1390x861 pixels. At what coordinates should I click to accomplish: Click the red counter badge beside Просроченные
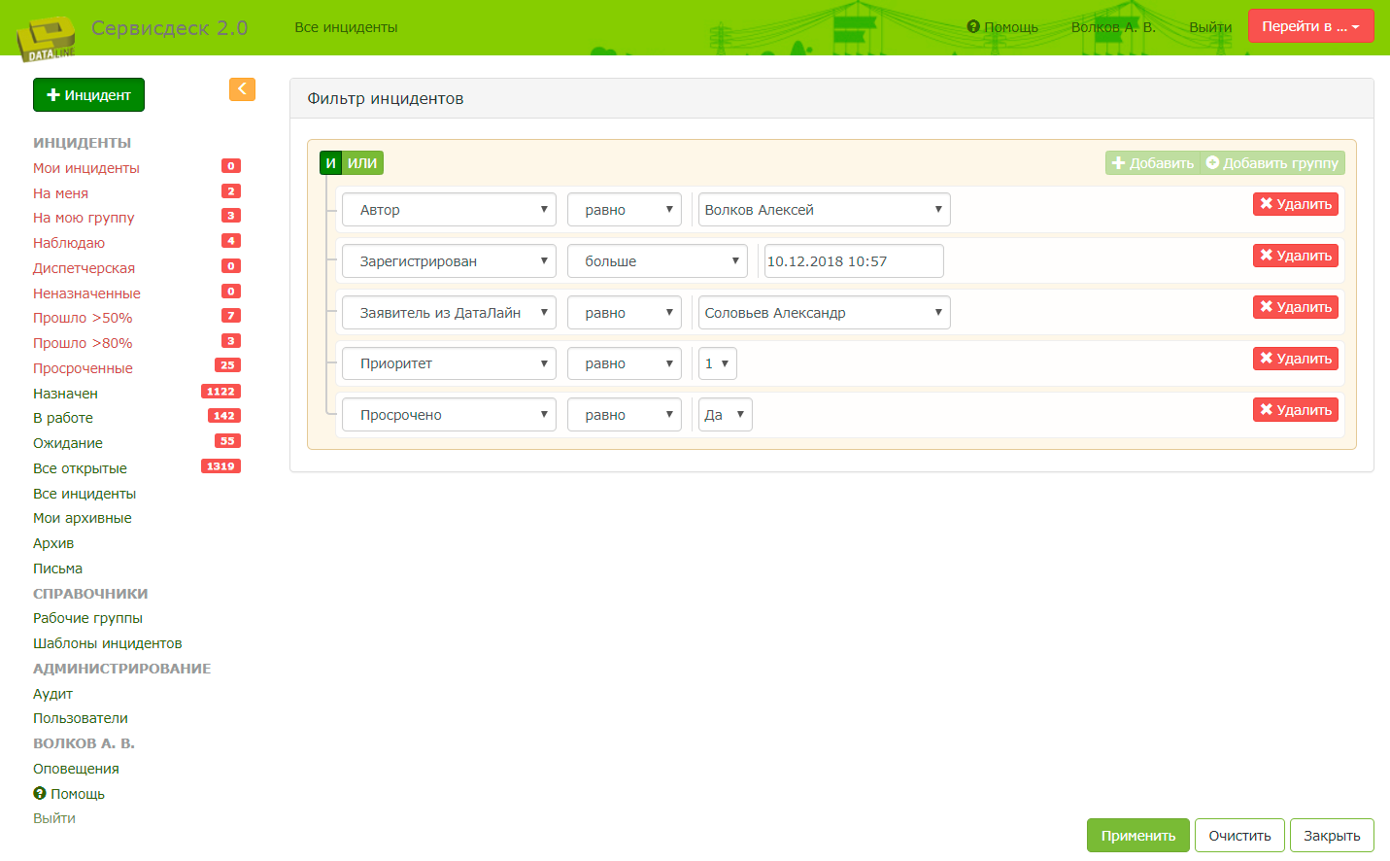click(227, 365)
